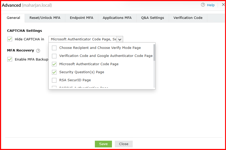Open the Help link

tap(211, 5)
